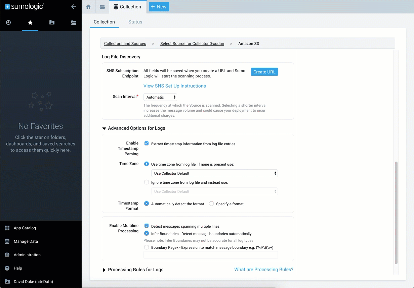Open the Recent clock icon tab
Image resolution: width=414 pixels, height=288 pixels.
click(8, 22)
